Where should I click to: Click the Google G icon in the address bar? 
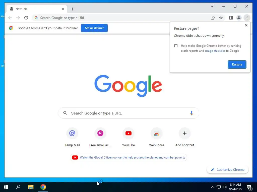(x=36, y=18)
